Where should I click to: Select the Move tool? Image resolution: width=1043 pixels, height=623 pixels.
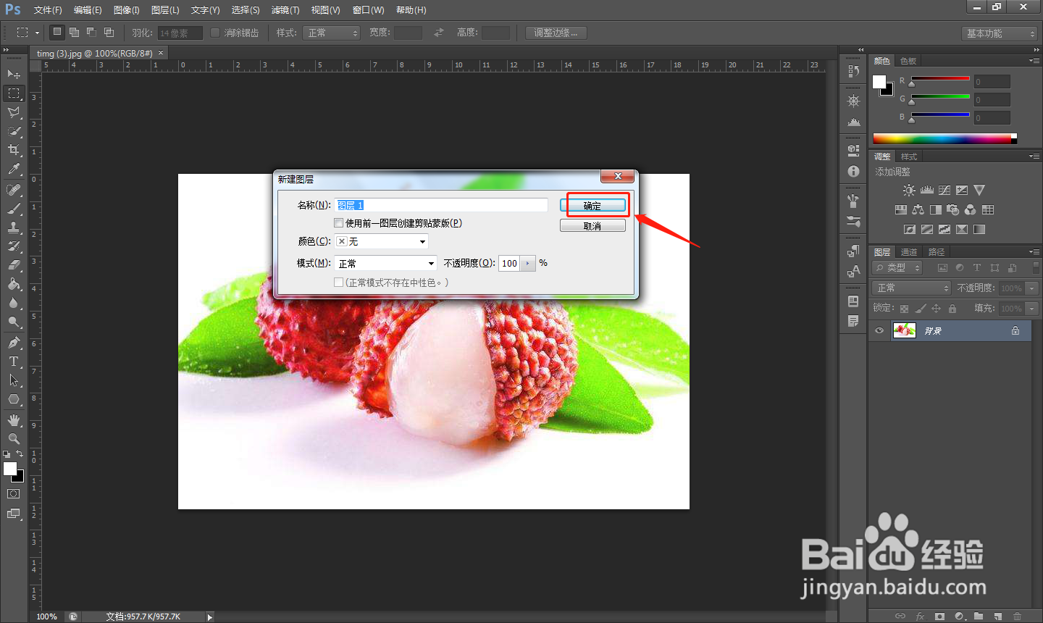(14, 74)
